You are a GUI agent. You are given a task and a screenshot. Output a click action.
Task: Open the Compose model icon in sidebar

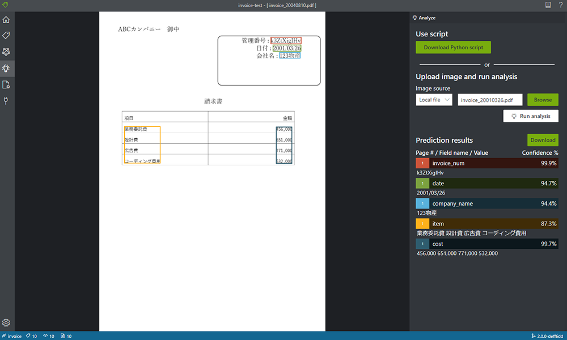[6, 84]
